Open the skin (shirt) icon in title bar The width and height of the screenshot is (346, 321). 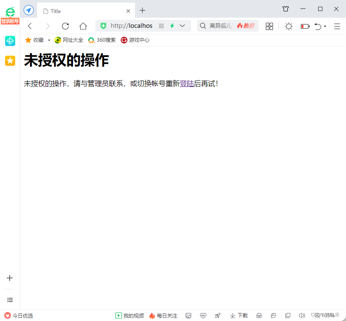(x=286, y=9)
